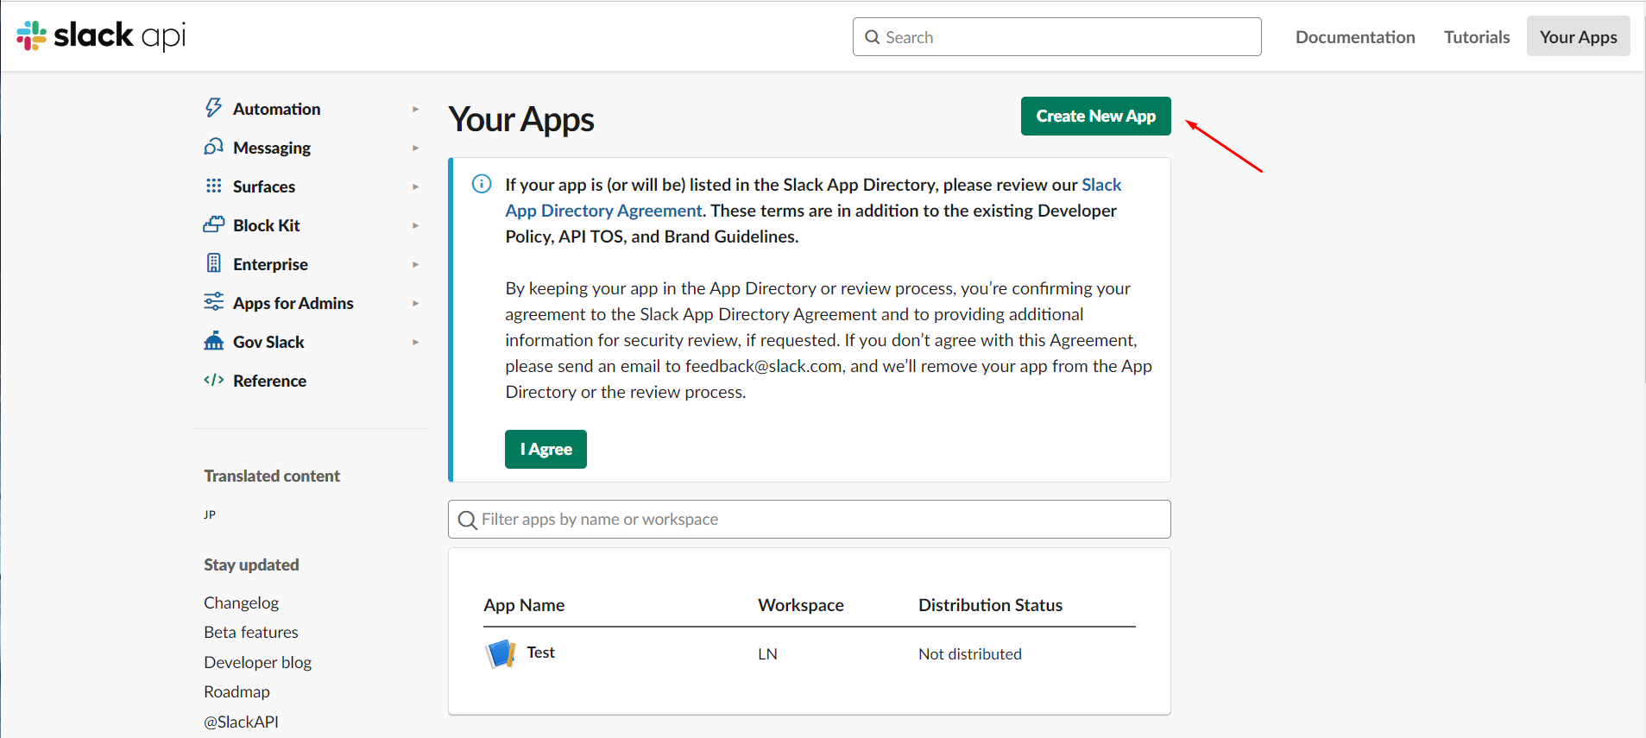Open the Developer blog link
Viewport: 1646px width, 738px height.
click(257, 662)
